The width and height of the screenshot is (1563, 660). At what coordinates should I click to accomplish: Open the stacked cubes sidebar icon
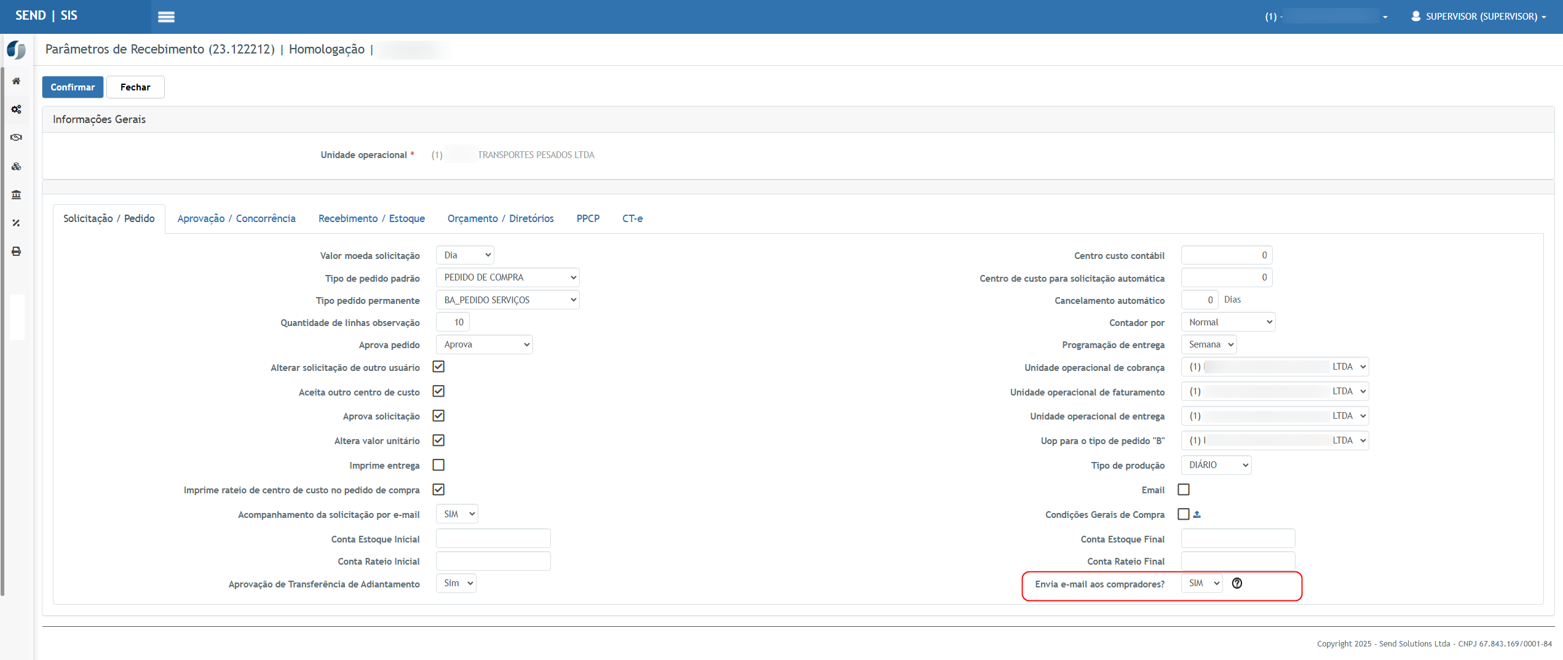(x=17, y=167)
